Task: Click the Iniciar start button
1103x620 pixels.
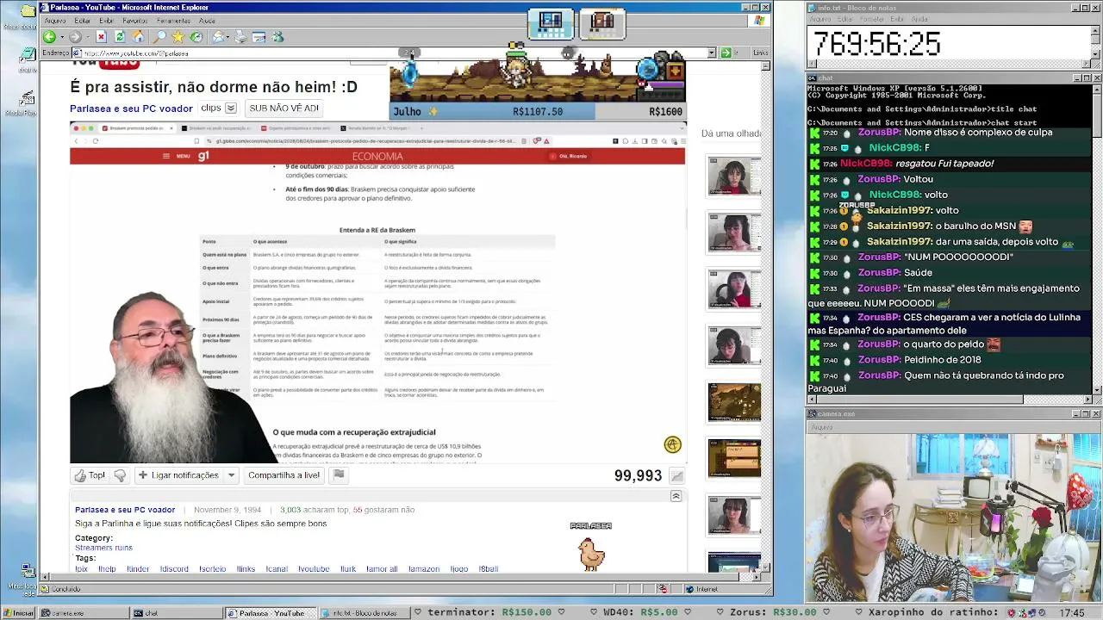Action: (19, 613)
